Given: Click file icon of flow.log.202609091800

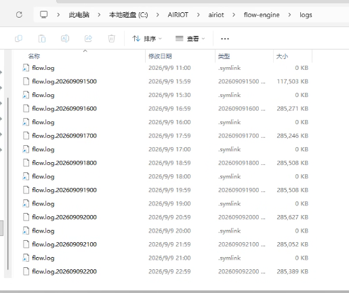Looking at the screenshot, I should pyautogui.click(x=26, y=163).
